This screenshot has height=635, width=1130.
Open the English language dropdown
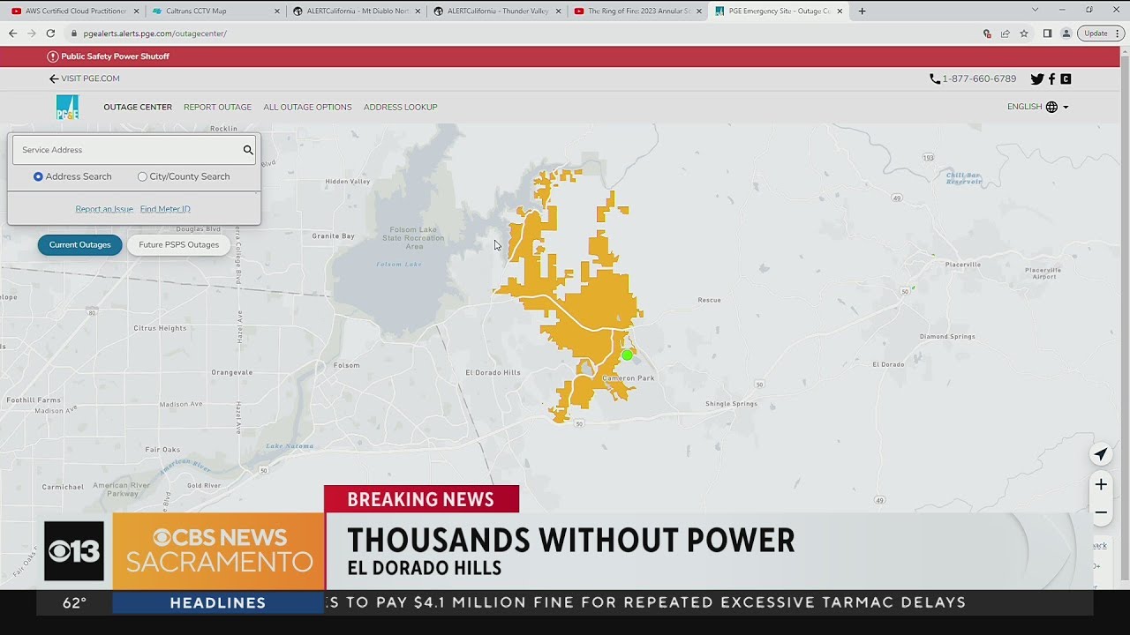[x=1038, y=107]
